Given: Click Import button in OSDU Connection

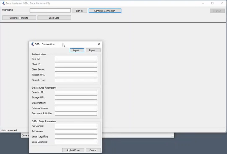Looking at the screenshot, I should (77, 50).
